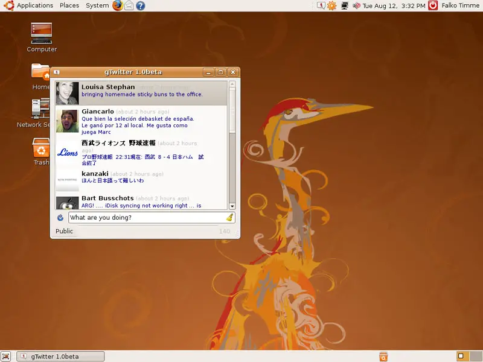Click the muted volume speaker icon
Screen dimensions: 483x362
[356, 5]
